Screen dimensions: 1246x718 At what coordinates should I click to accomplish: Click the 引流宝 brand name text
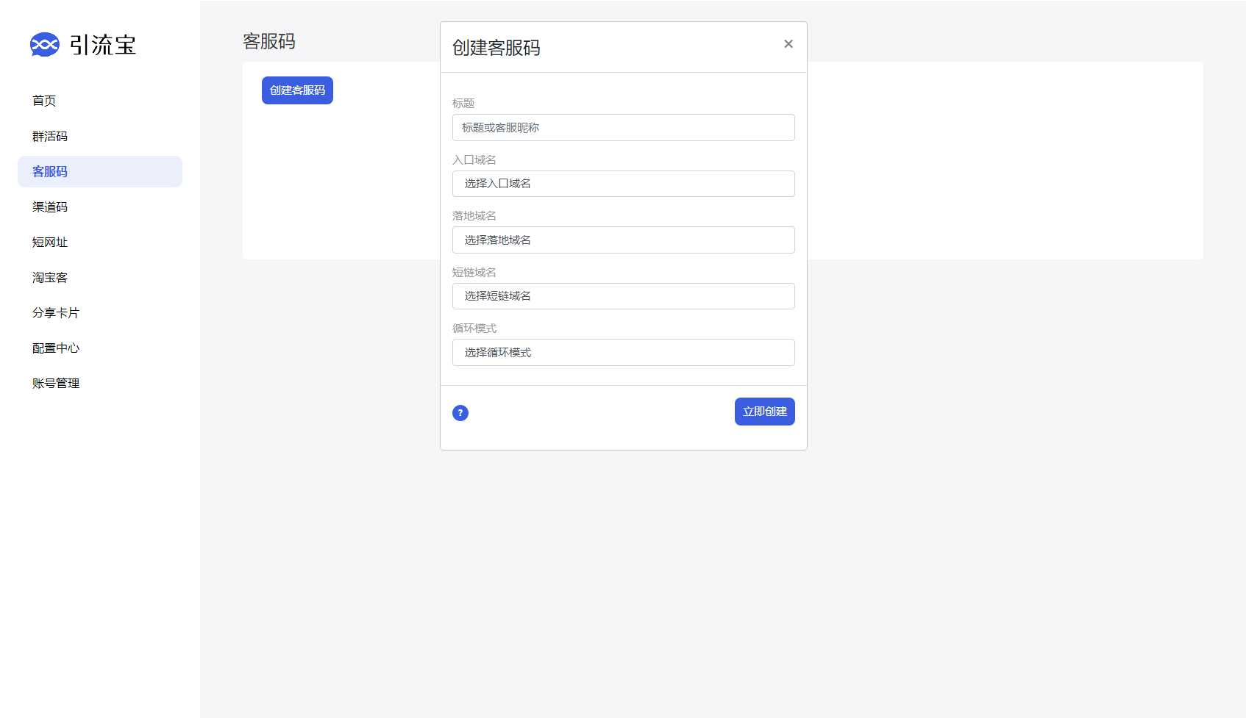[x=103, y=45]
